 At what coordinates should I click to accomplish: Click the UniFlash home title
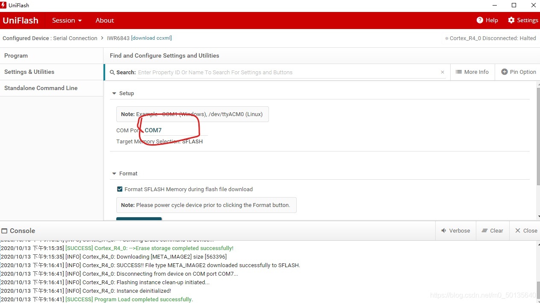[21, 20]
